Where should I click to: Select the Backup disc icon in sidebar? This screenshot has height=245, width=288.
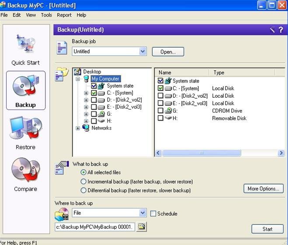coord(26,86)
